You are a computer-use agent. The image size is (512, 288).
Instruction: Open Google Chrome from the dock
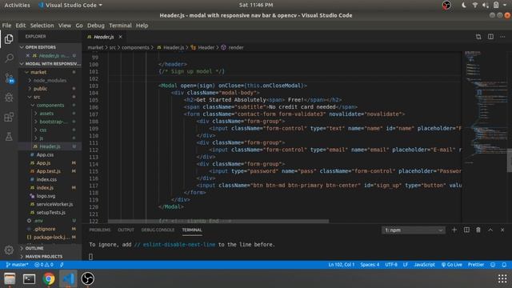[x=49, y=279]
